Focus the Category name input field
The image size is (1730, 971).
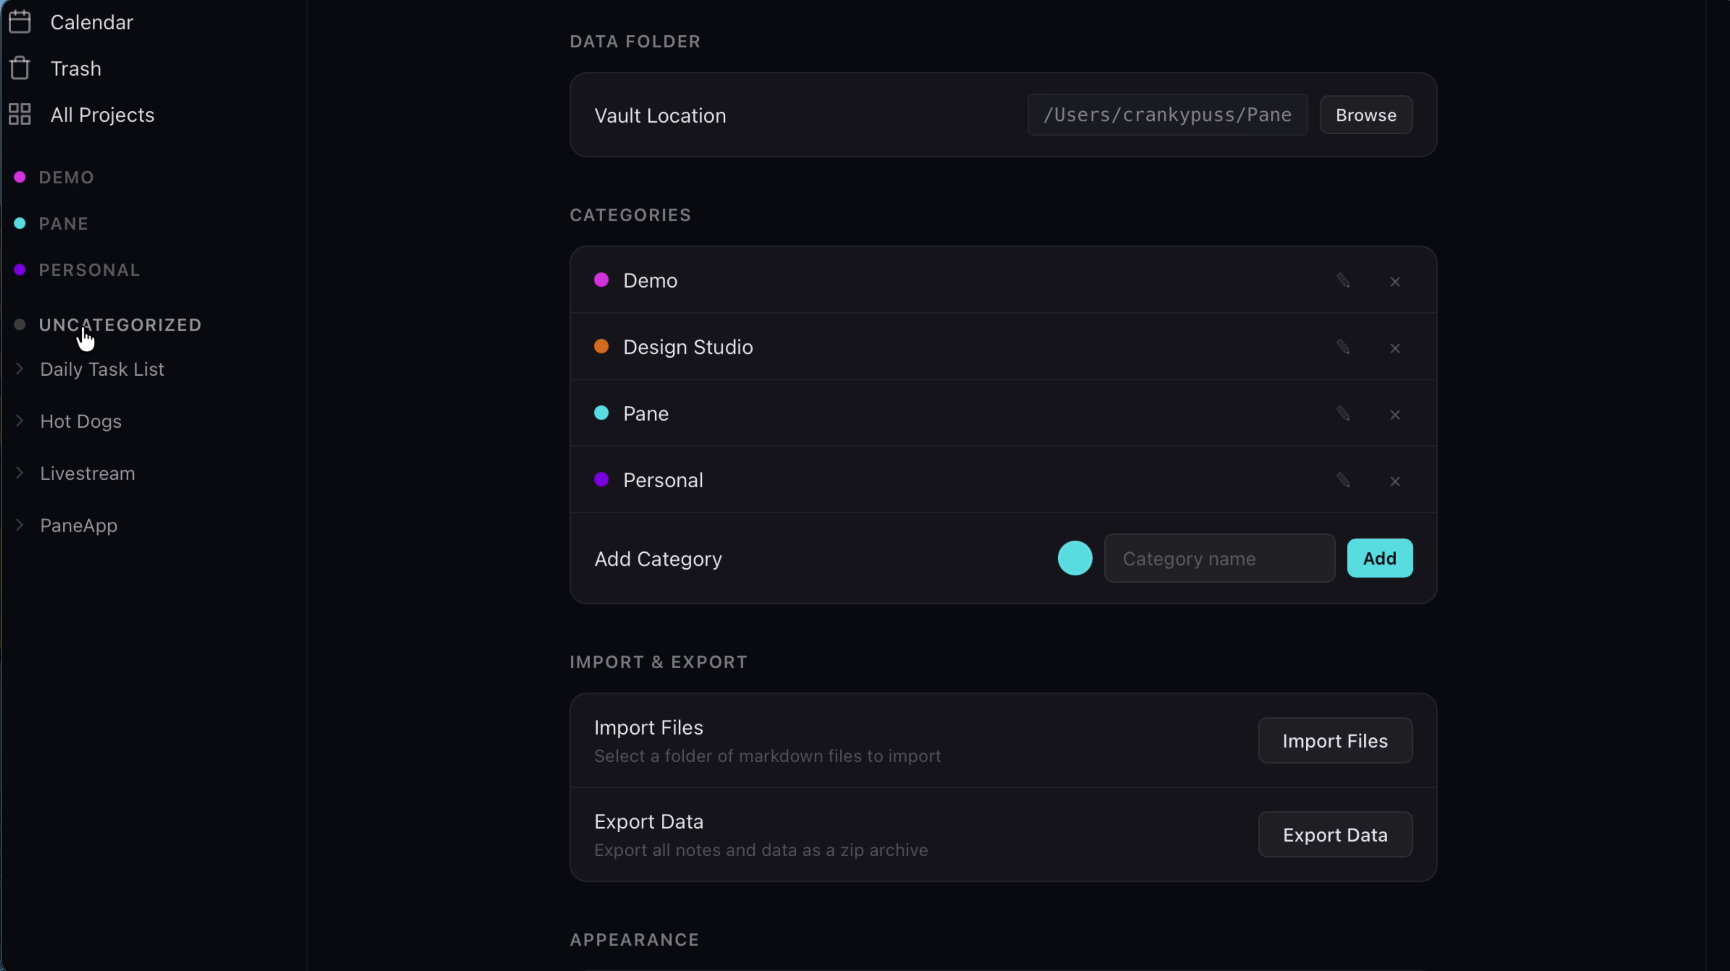tap(1219, 558)
